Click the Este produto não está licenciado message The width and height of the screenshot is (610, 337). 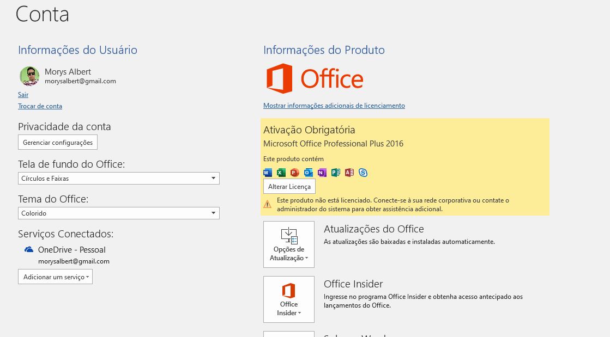coord(393,205)
